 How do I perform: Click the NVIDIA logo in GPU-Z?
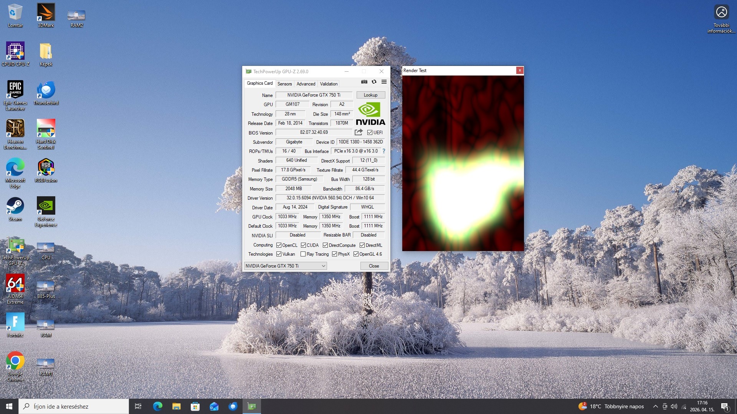point(370,114)
